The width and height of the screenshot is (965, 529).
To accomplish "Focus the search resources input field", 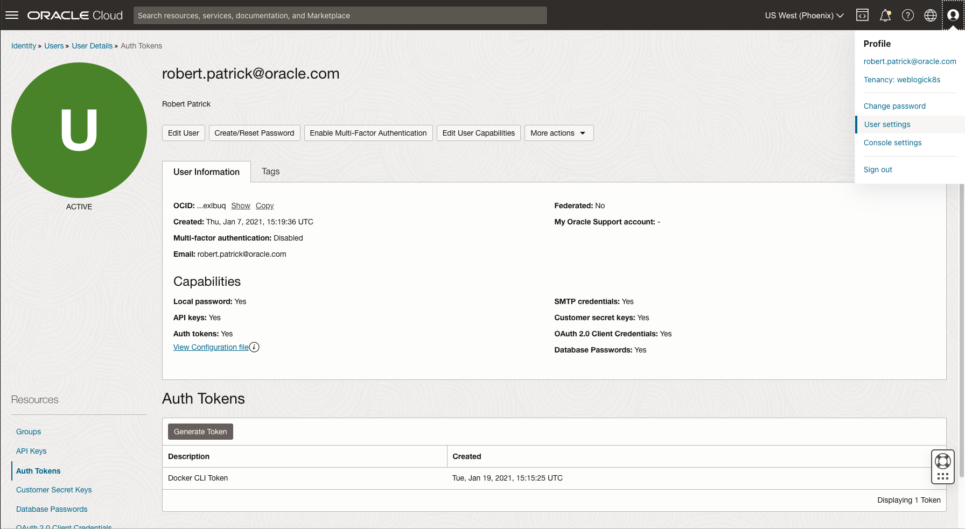I will point(340,16).
